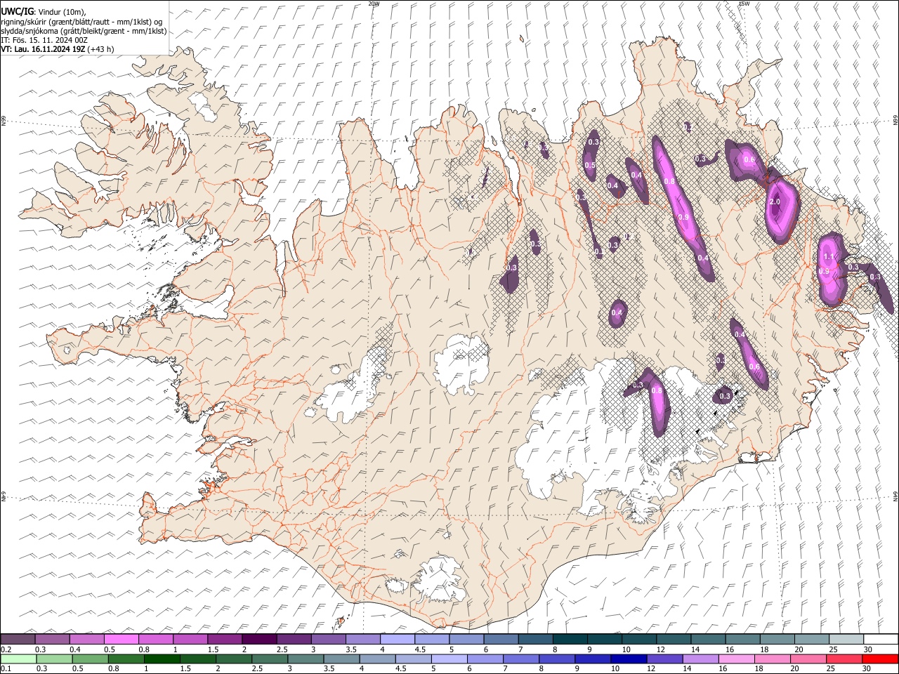Select bottom legend row dark green swatch above 1
The width and height of the screenshot is (899, 674).
click(x=162, y=659)
